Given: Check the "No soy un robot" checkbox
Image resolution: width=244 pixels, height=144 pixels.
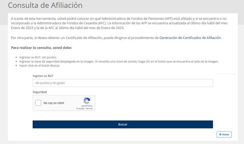Looking at the screenshot, I should pyautogui.click(x=38, y=103).
